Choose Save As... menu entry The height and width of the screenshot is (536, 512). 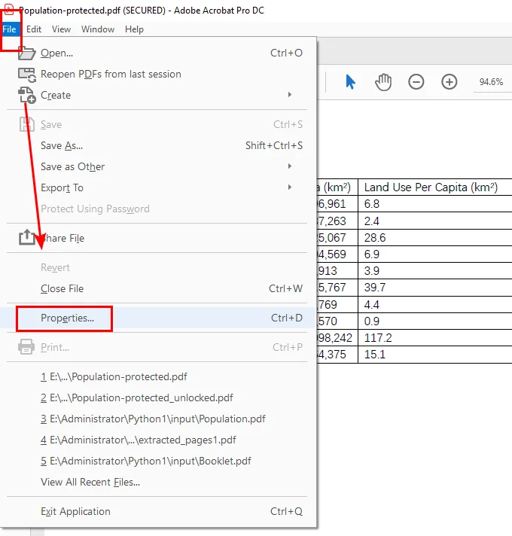click(x=157, y=145)
